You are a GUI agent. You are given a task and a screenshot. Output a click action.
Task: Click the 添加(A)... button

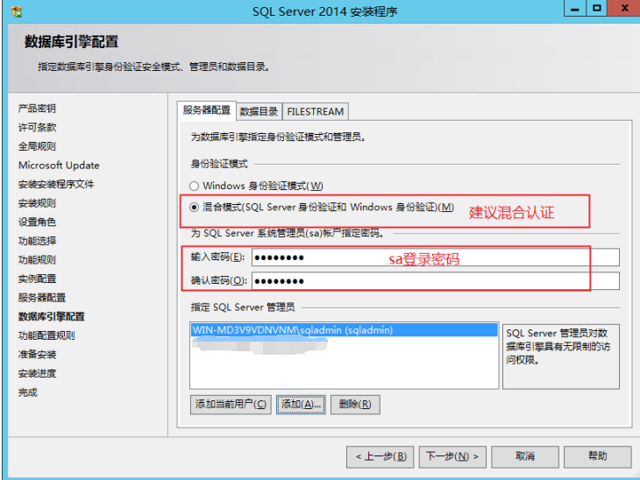[301, 404]
